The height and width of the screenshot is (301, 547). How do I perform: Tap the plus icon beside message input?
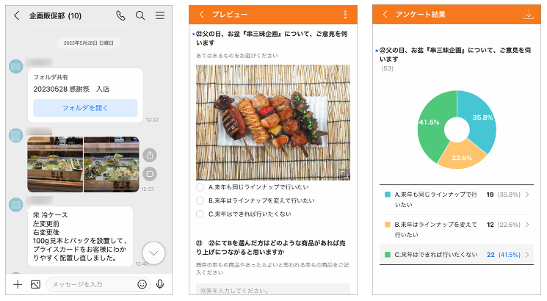tap(18, 284)
